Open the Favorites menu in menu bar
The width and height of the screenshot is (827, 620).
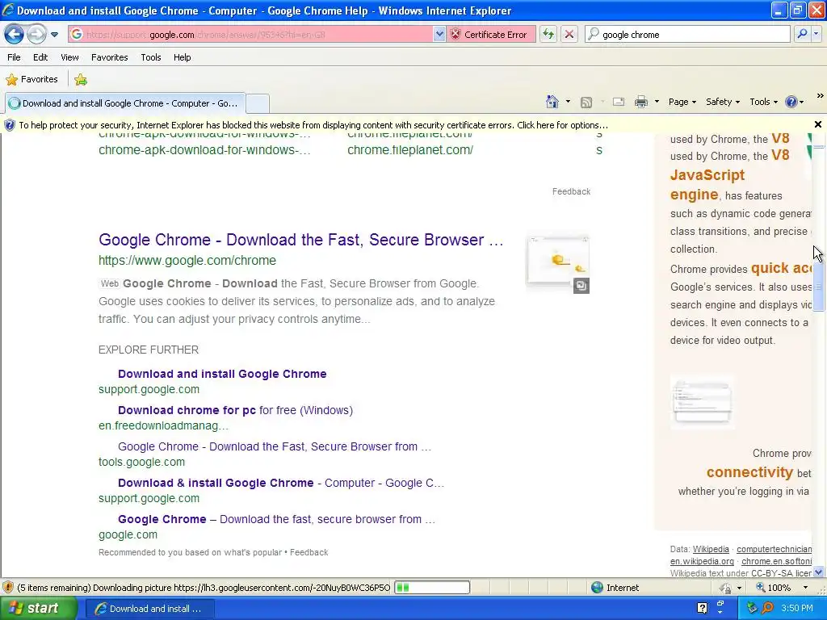click(x=109, y=57)
